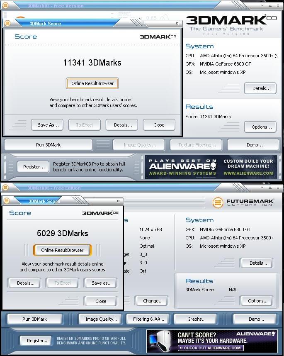Click To Excel in 3DMark03 Score dialog
Screen dimensions: 284x356
click(x=85, y=125)
